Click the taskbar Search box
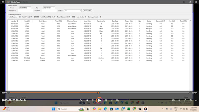Screen dimensions: 199x112 tap(71, 109)
